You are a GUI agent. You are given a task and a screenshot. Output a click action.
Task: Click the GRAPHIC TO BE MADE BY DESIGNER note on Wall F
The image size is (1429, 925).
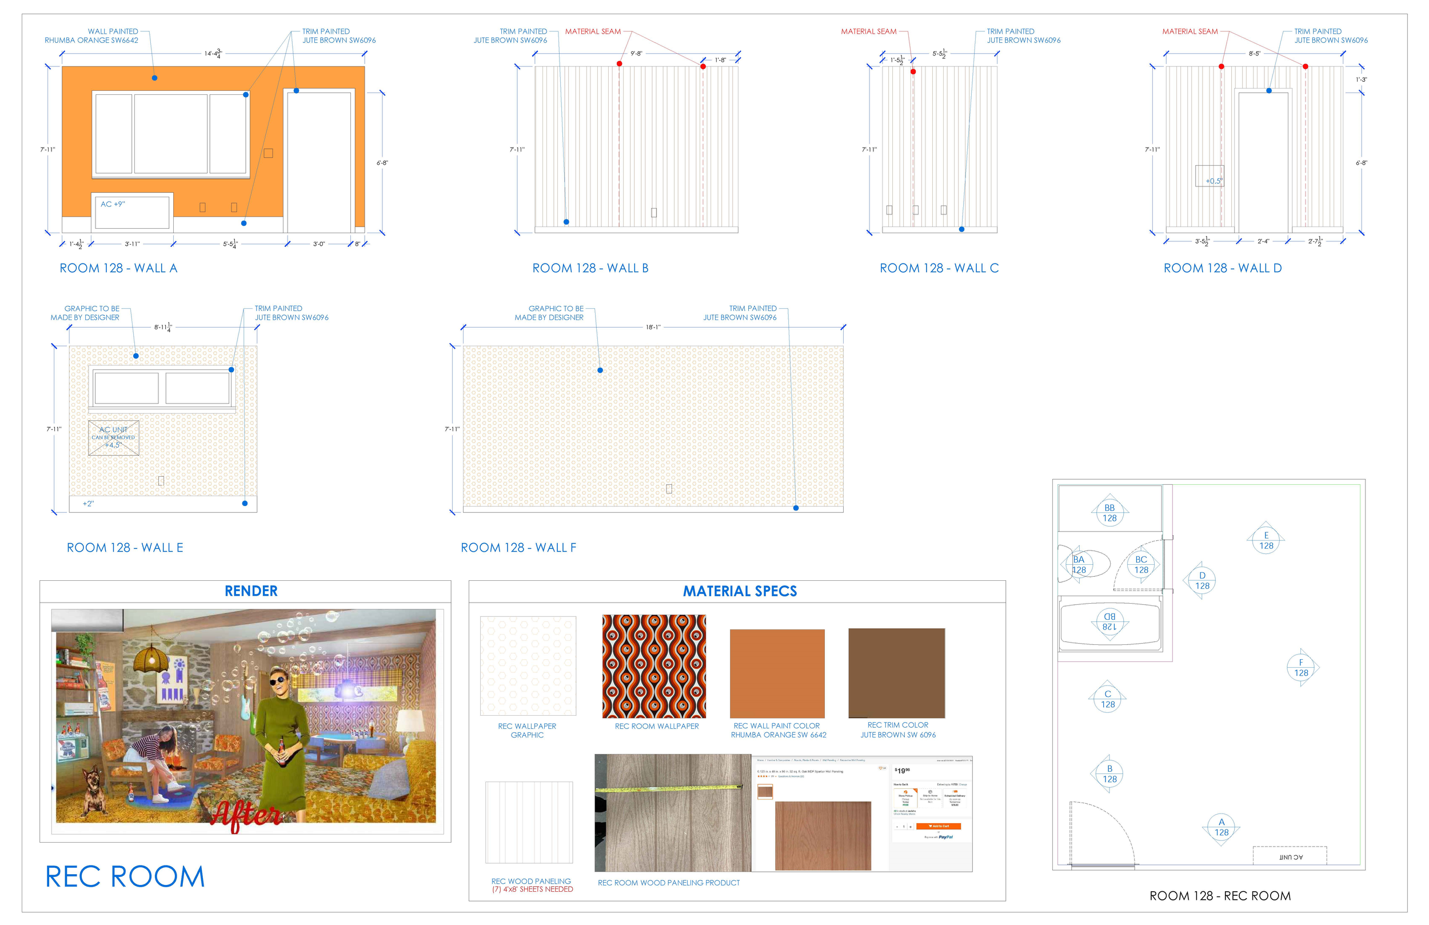(549, 313)
